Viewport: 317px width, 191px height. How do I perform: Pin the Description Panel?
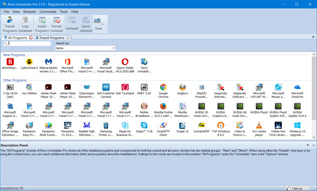coord(307,145)
